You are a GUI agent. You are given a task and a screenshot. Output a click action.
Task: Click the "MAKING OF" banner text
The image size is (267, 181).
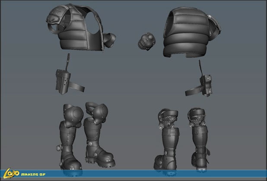tap(33, 175)
